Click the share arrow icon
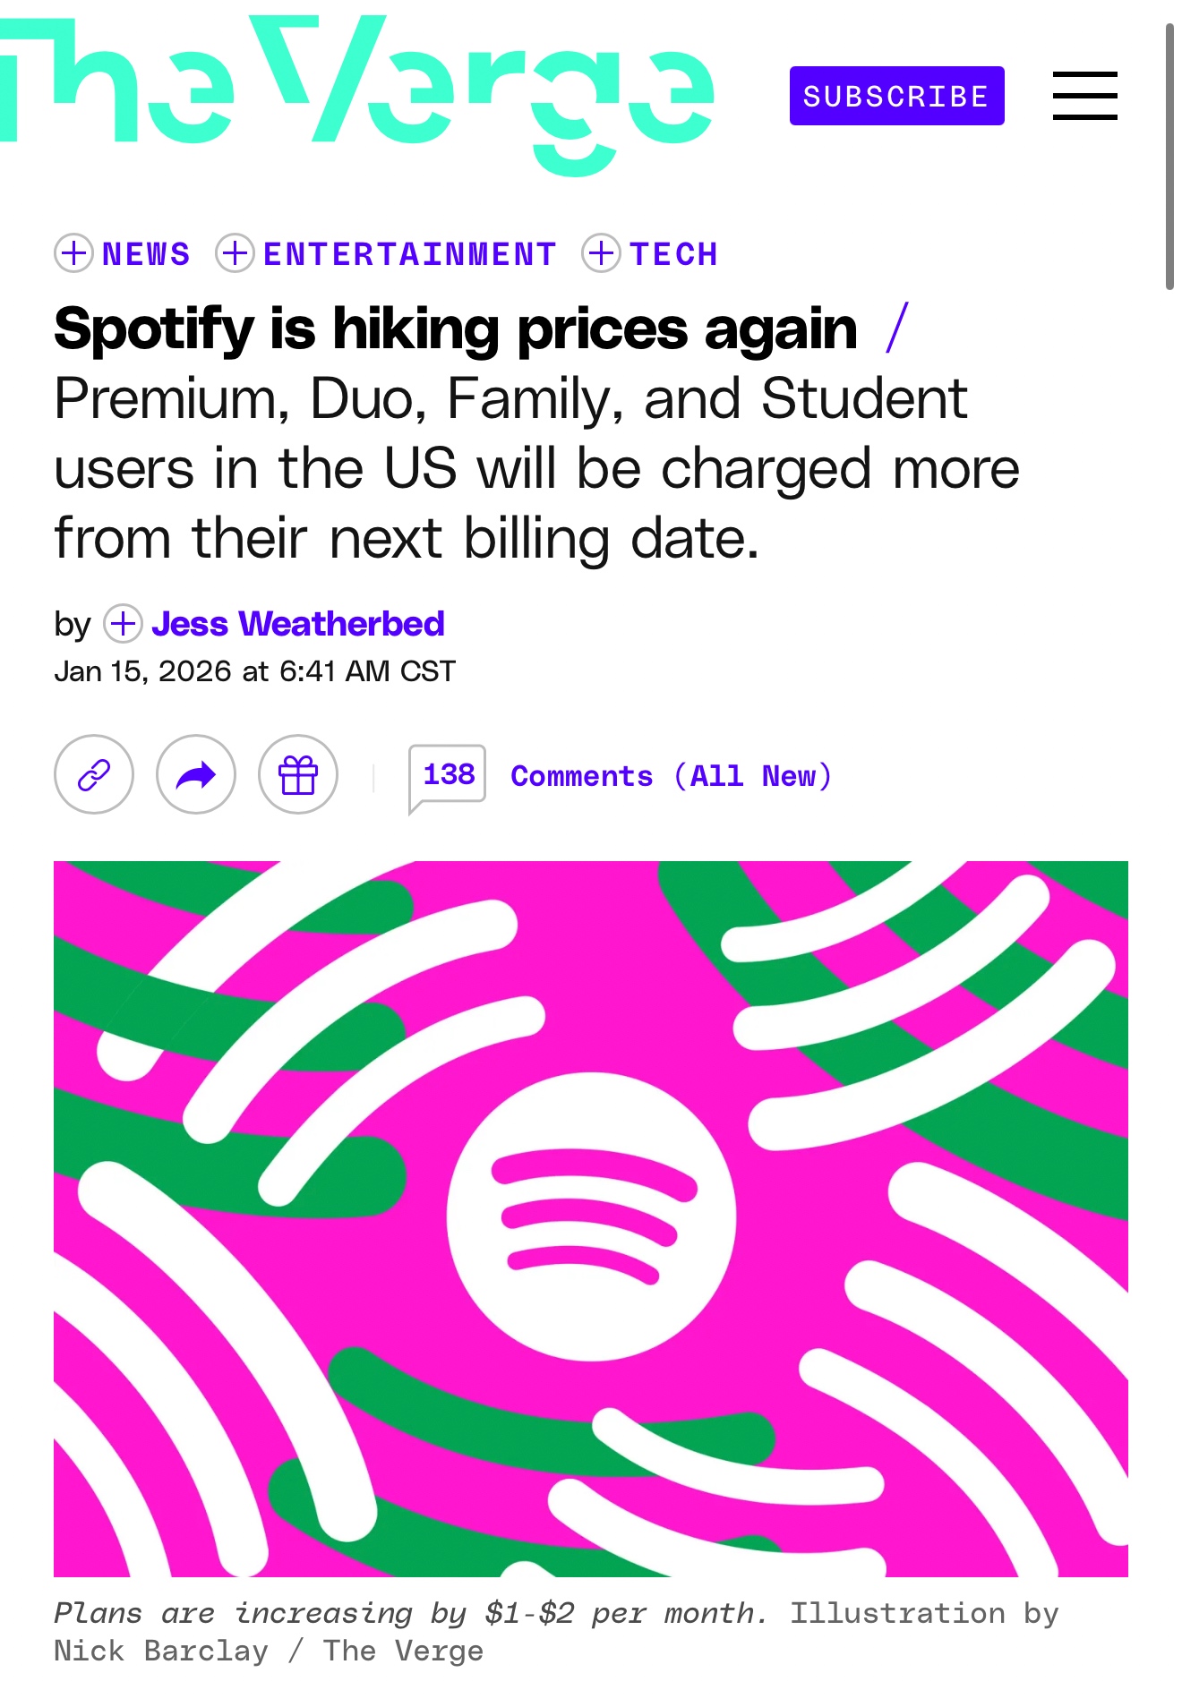 coord(196,774)
